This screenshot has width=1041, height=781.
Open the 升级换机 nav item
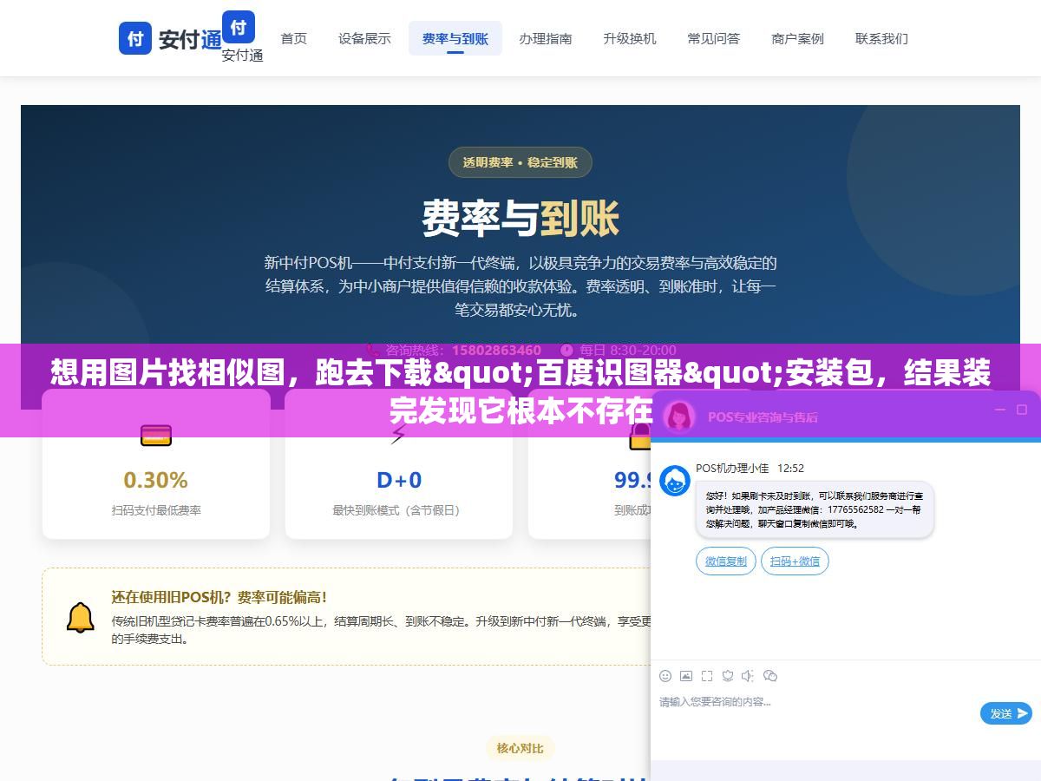[630, 38]
